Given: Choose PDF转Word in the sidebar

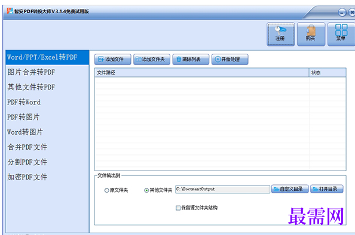Looking at the screenshot, I should coord(47,102).
